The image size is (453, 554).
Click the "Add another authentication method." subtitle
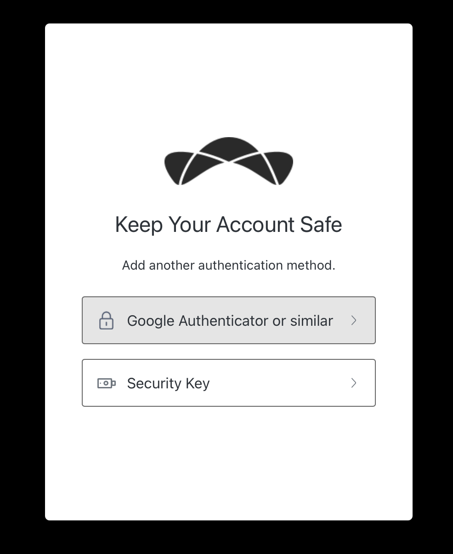coord(228,265)
